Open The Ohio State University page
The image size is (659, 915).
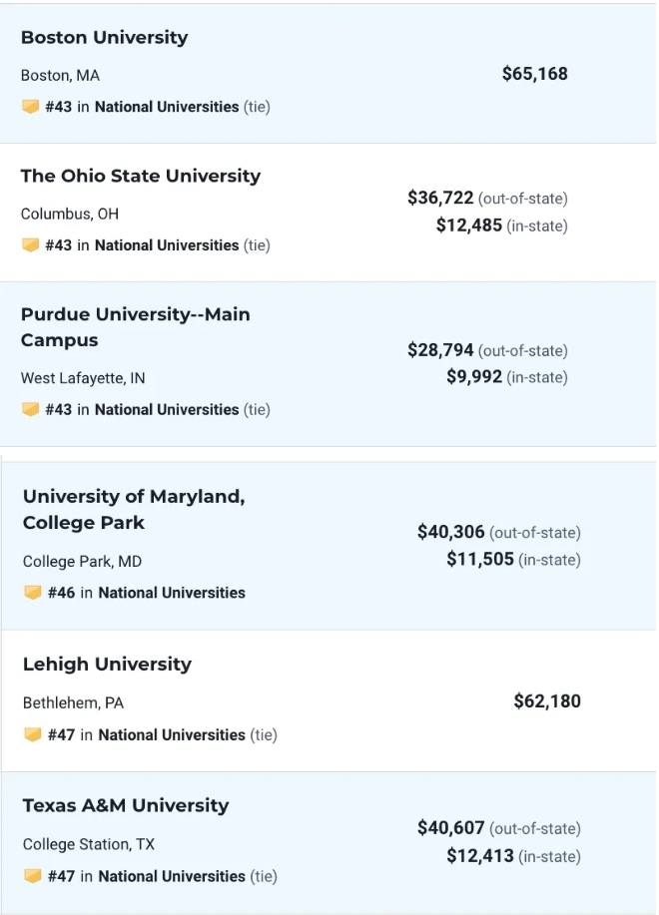tap(140, 177)
